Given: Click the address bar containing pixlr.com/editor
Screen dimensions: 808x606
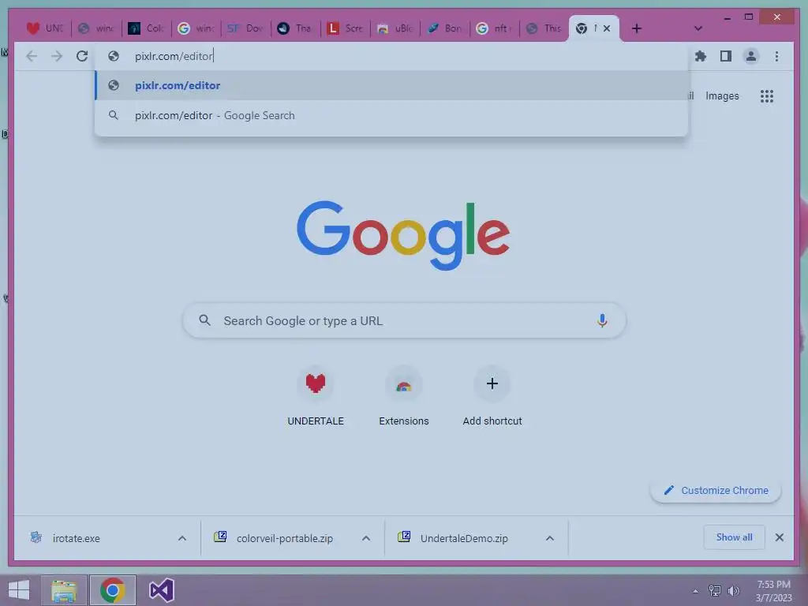Looking at the screenshot, I should tap(391, 56).
